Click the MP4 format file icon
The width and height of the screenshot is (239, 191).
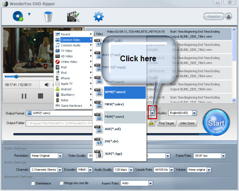pyautogui.click(x=98, y=80)
